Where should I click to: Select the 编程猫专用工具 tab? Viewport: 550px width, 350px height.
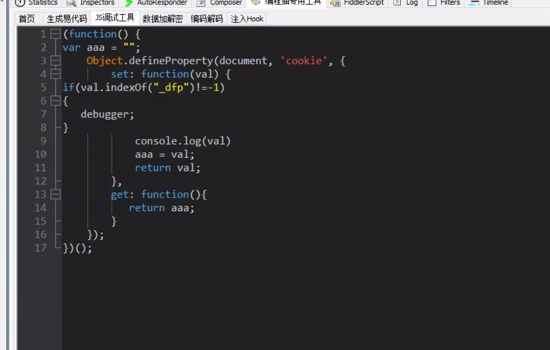click(x=287, y=3)
